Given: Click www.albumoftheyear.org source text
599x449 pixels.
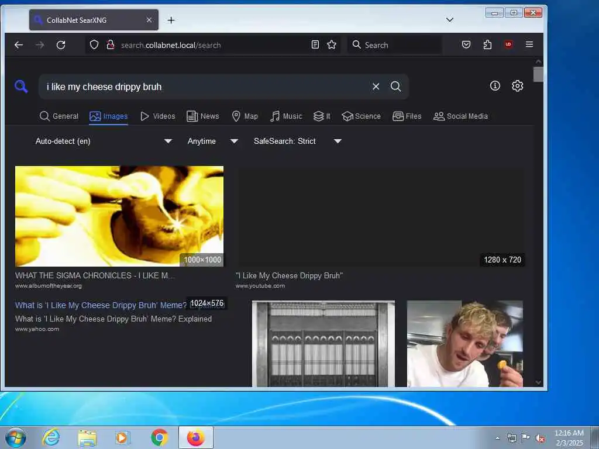Looking at the screenshot, I should [49, 285].
